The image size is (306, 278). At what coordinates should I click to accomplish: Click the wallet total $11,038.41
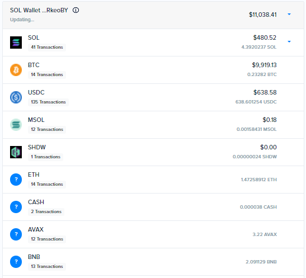tap(263, 15)
